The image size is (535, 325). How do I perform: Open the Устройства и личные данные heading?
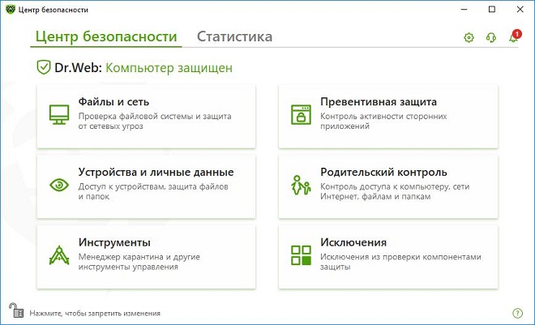tap(156, 172)
